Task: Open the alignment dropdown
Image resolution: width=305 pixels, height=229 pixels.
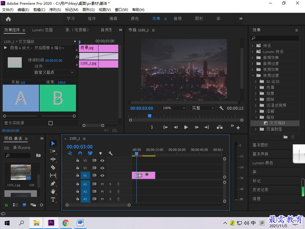Action: [x=53, y=72]
